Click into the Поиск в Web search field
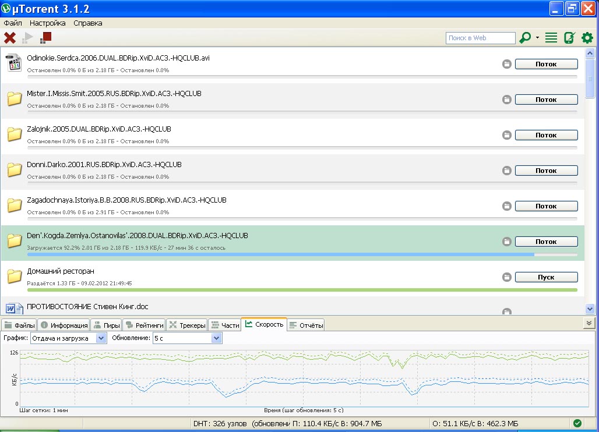 click(480, 38)
